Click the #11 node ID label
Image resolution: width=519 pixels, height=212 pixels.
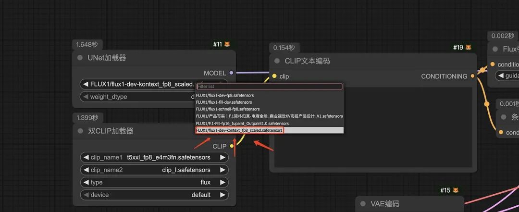[218, 44]
